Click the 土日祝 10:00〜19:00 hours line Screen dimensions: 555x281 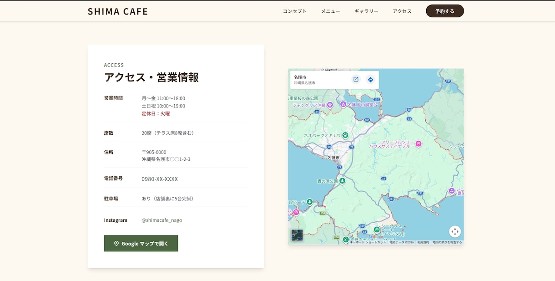coord(163,106)
